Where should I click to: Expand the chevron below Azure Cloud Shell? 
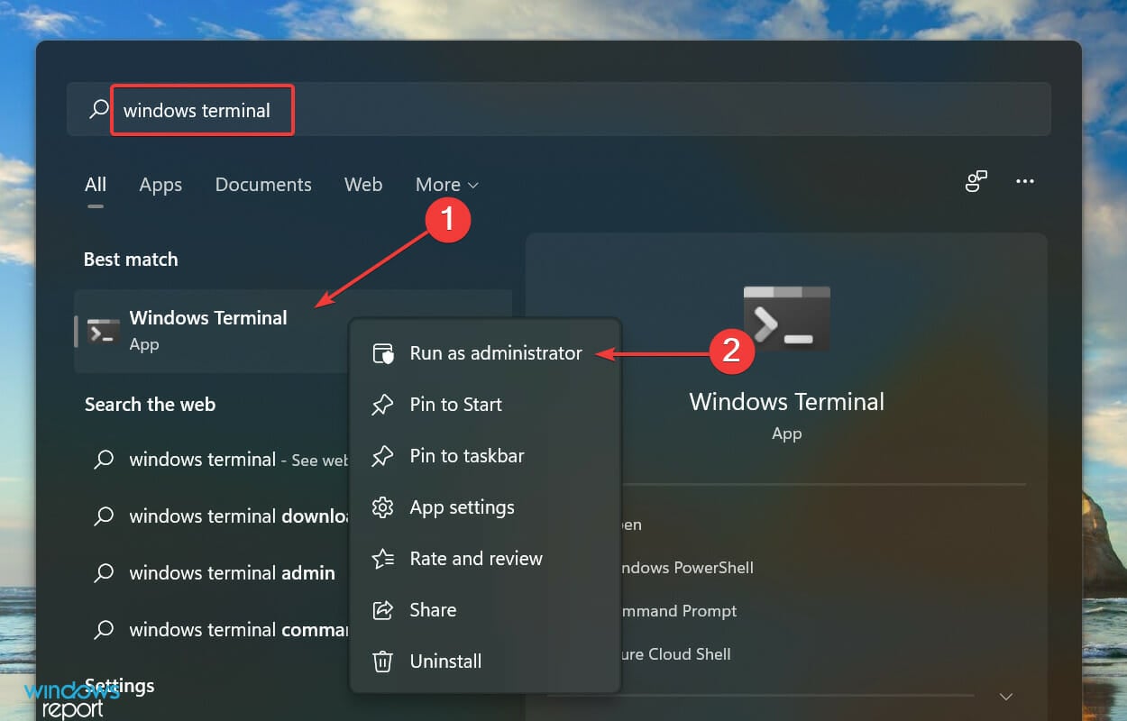click(1004, 696)
